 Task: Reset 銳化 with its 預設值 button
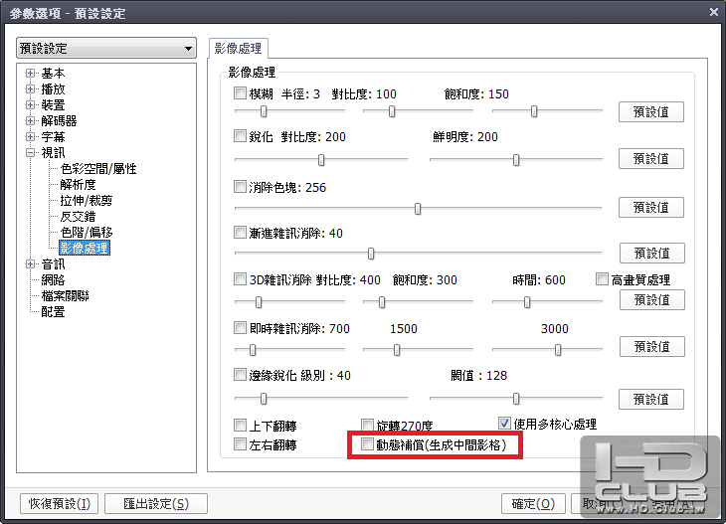point(651,159)
